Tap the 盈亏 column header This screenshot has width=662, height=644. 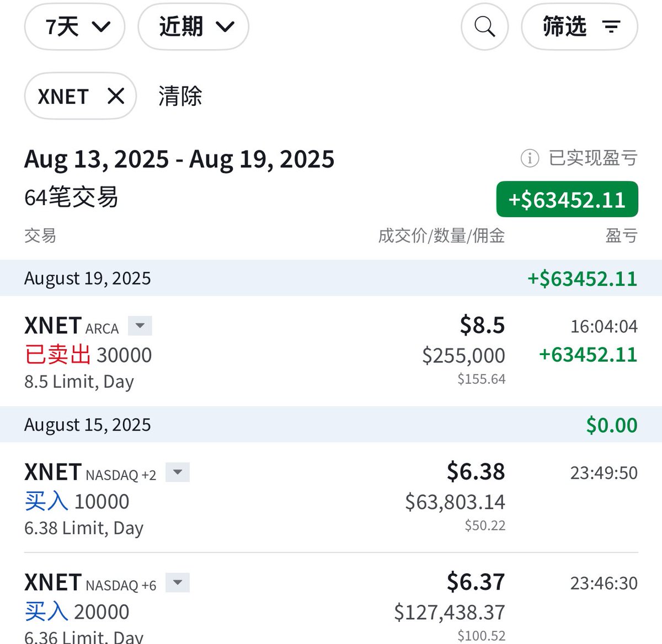coord(622,236)
